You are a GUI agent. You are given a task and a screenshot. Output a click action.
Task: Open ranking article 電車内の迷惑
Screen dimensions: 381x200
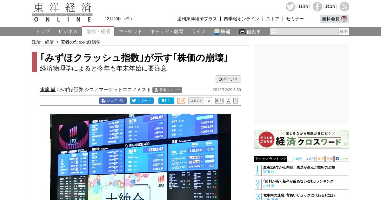pyautogui.click(x=299, y=195)
